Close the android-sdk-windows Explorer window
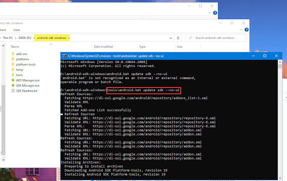Image resolution: width=287 pixels, height=181 pixels. 244,23
